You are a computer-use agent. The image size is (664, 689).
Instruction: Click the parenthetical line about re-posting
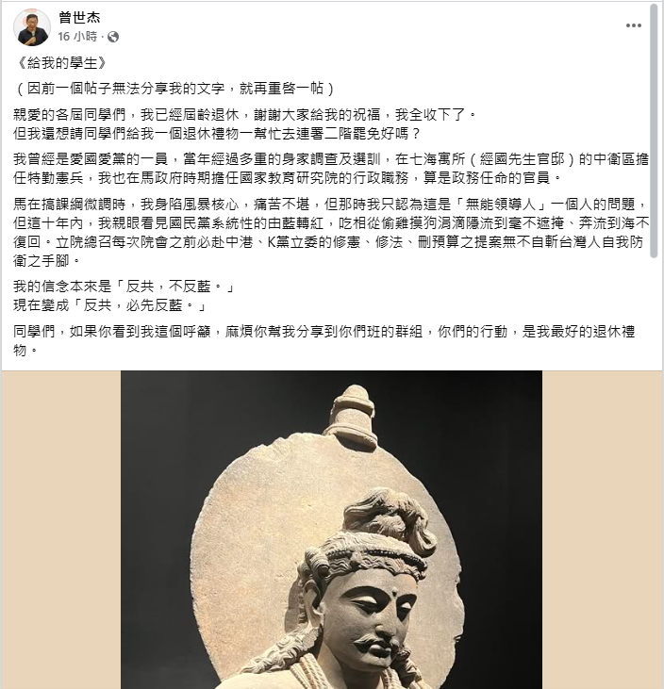click(174, 89)
